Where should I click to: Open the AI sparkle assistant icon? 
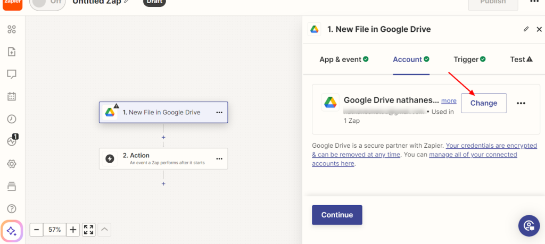pos(12,231)
